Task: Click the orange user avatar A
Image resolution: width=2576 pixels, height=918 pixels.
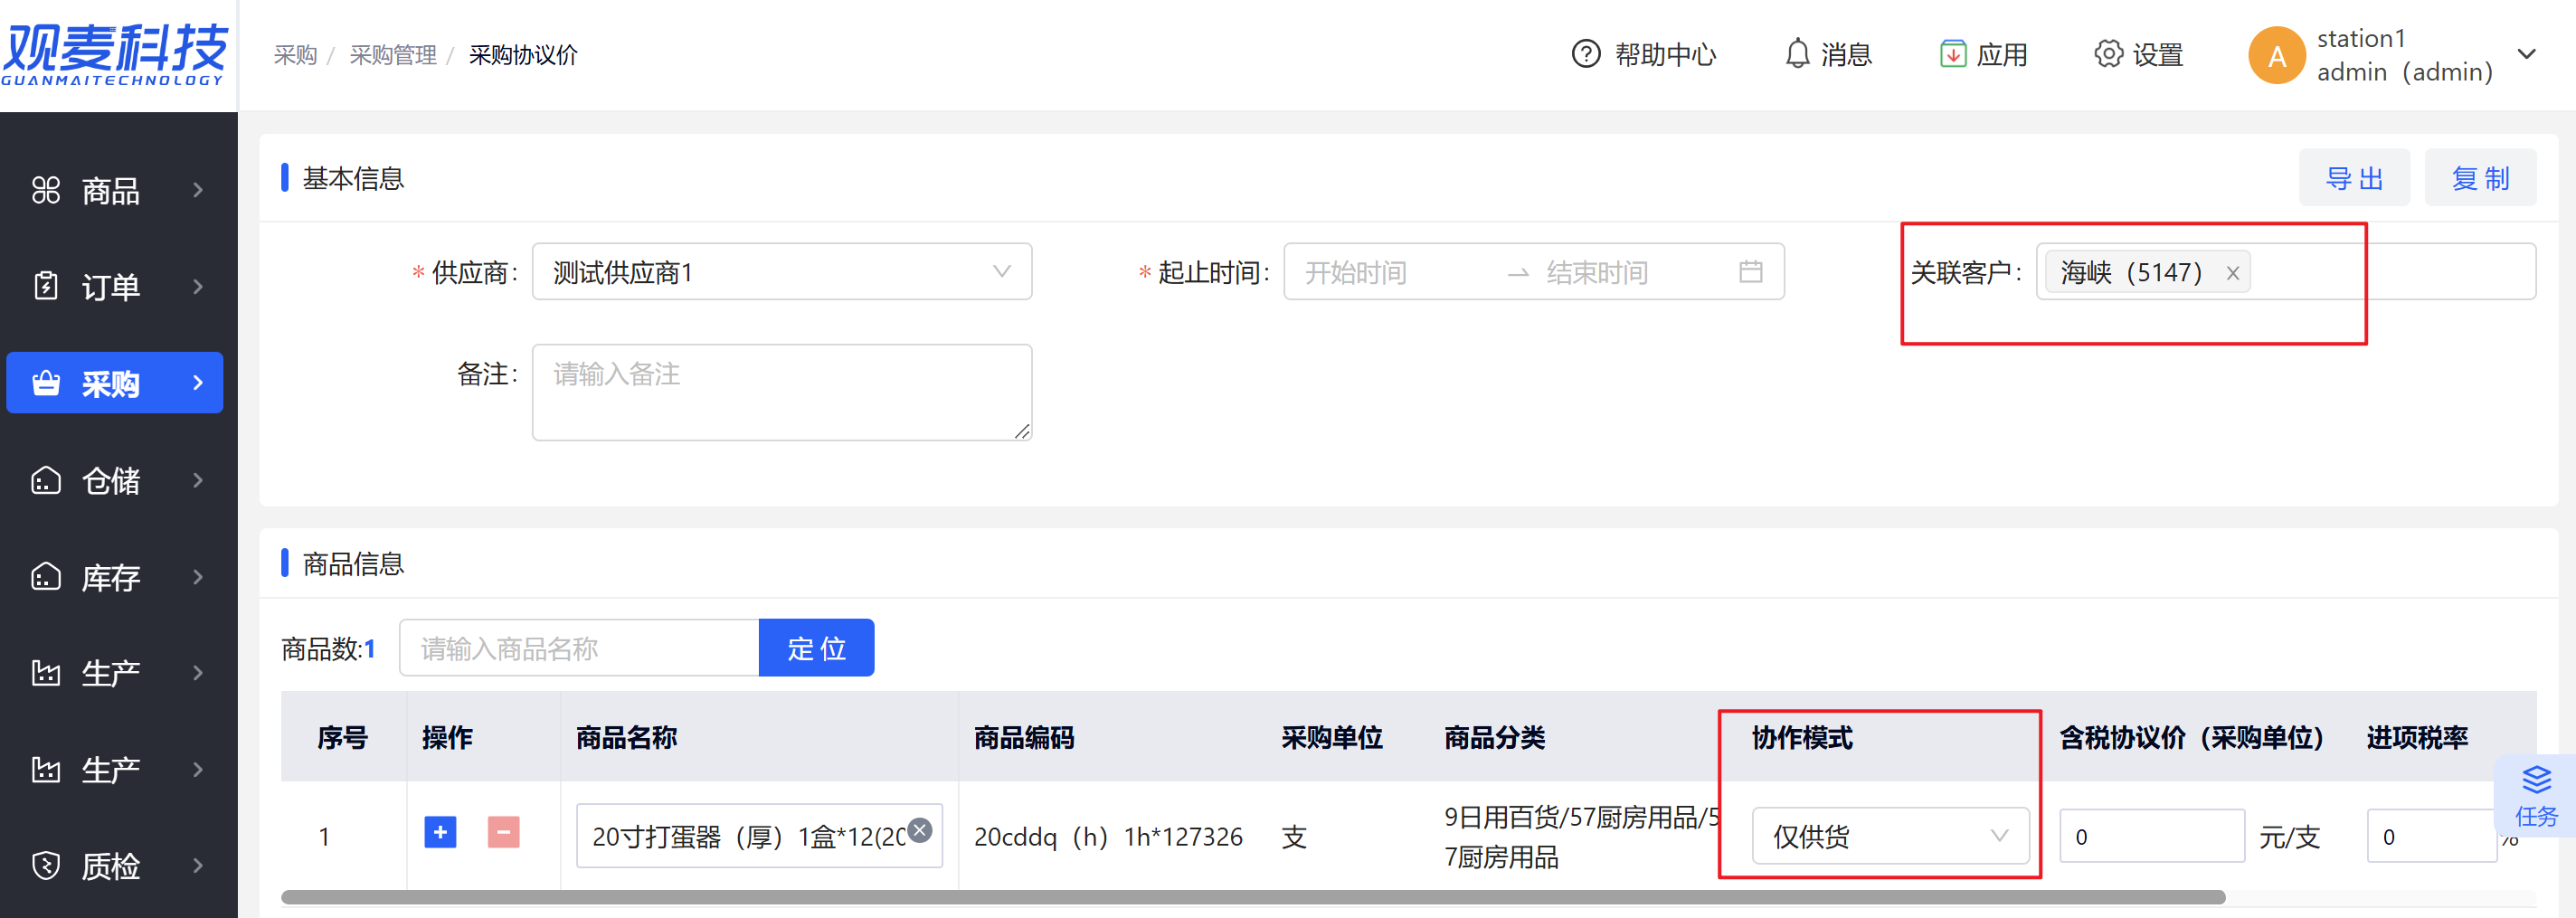Action: pyautogui.click(x=2276, y=56)
